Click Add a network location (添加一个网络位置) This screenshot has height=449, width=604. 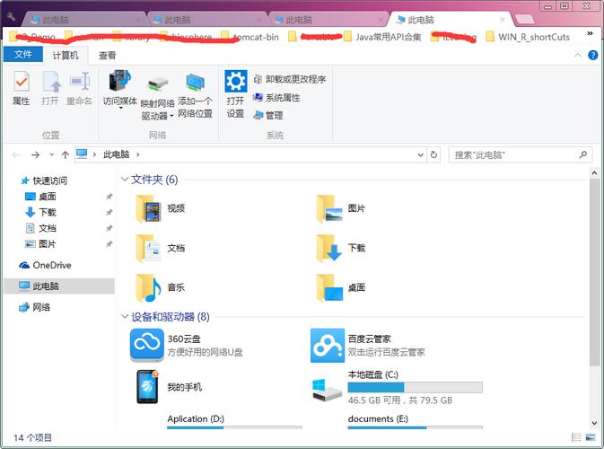(x=195, y=96)
